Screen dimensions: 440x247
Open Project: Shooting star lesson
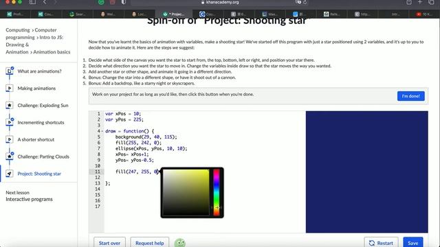39,174
